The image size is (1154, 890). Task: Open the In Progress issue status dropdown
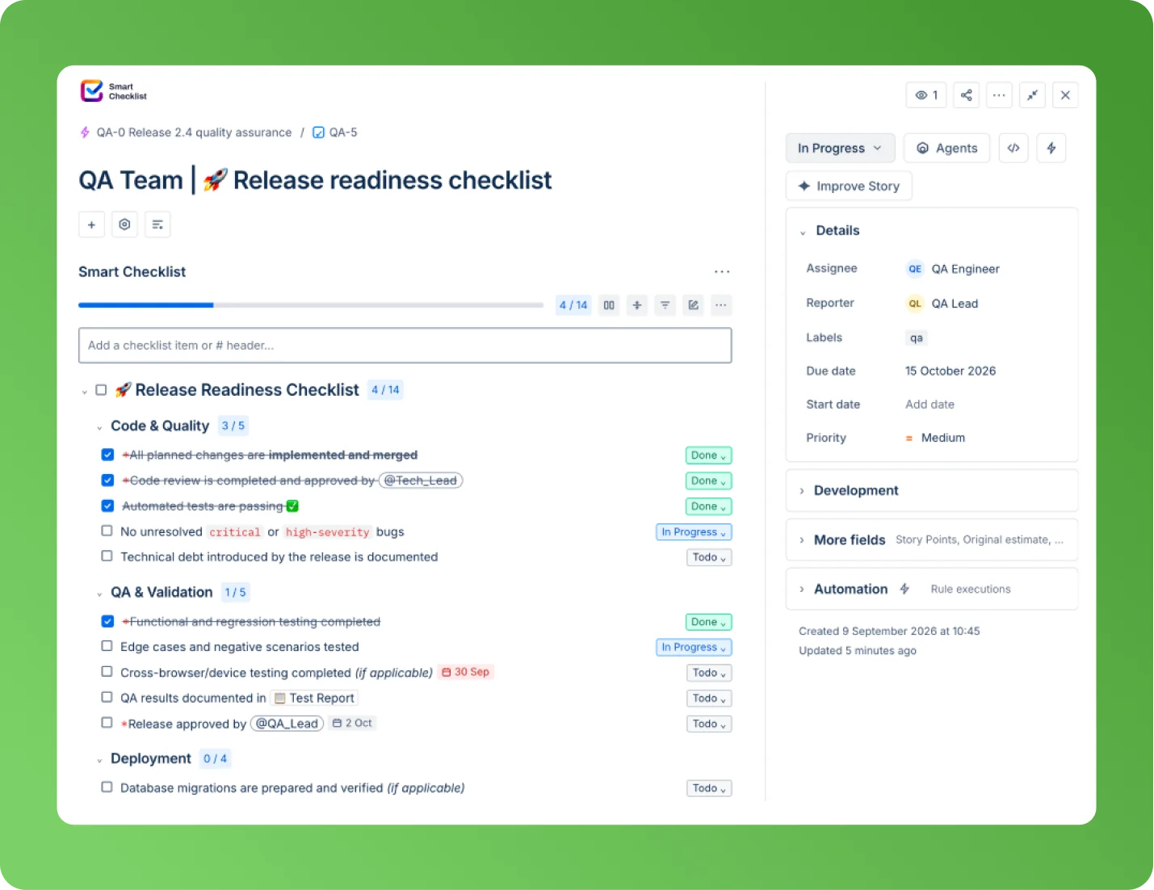(840, 148)
